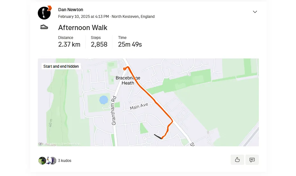Click the orange subscriber badge on avatar
This screenshot has height=176, width=296.
pyautogui.click(x=49, y=8)
